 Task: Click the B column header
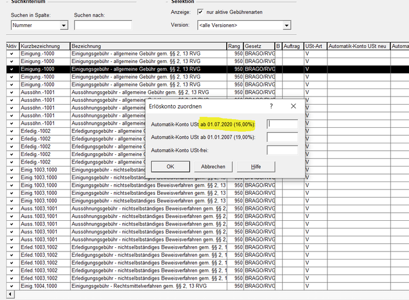[279, 46]
